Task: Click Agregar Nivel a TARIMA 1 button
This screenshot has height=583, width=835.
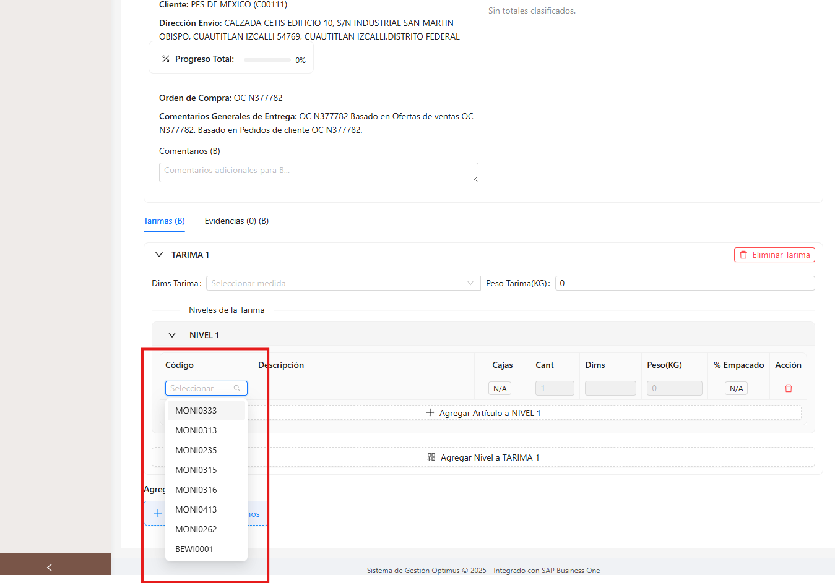Action: (483, 457)
